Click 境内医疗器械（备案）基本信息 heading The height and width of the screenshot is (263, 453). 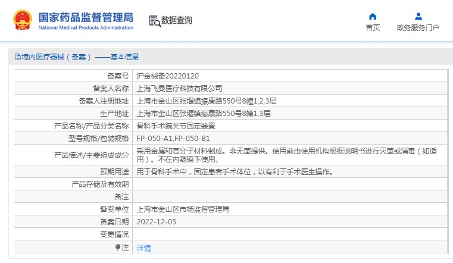pos(80,57)
